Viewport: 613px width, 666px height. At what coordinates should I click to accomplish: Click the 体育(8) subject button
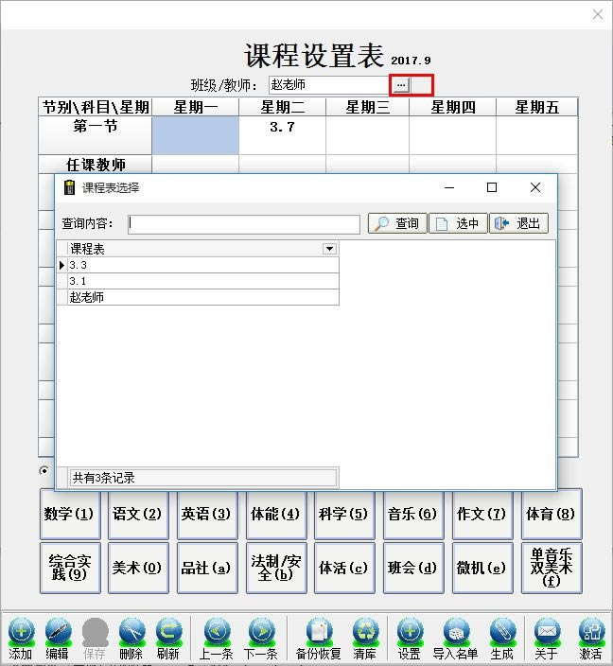(552, 514)
